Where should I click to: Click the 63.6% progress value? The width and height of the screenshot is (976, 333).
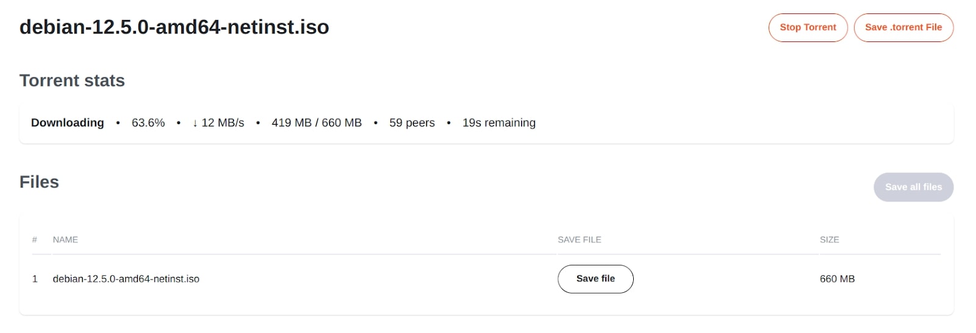pyautogui.click(x=148, y=123)
